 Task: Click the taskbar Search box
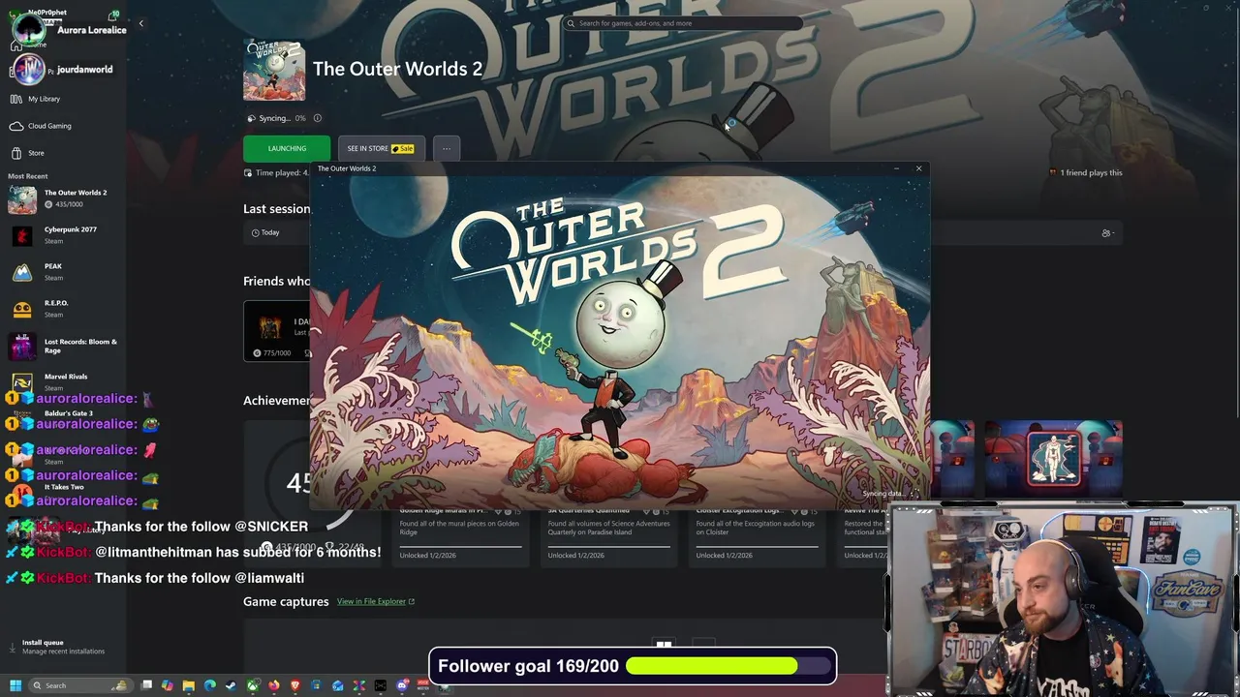(80, 685)
